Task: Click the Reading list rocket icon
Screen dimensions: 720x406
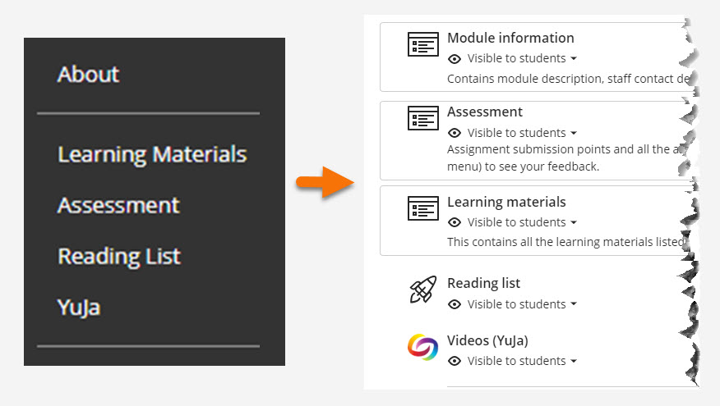Action: [x=423, y=290]
